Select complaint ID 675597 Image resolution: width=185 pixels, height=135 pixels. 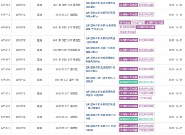point(5,60)
